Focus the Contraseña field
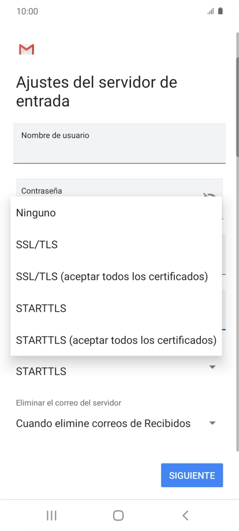 [x=119, y=187]
